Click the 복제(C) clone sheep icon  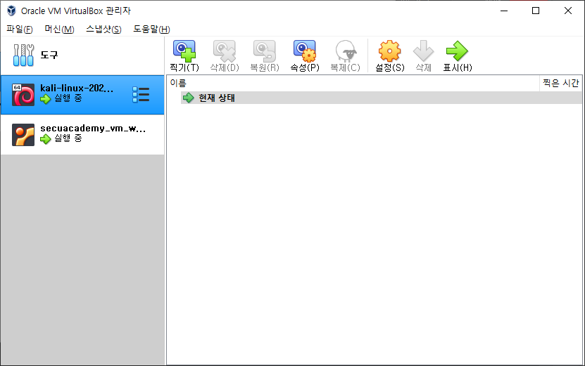pos(346,51)
